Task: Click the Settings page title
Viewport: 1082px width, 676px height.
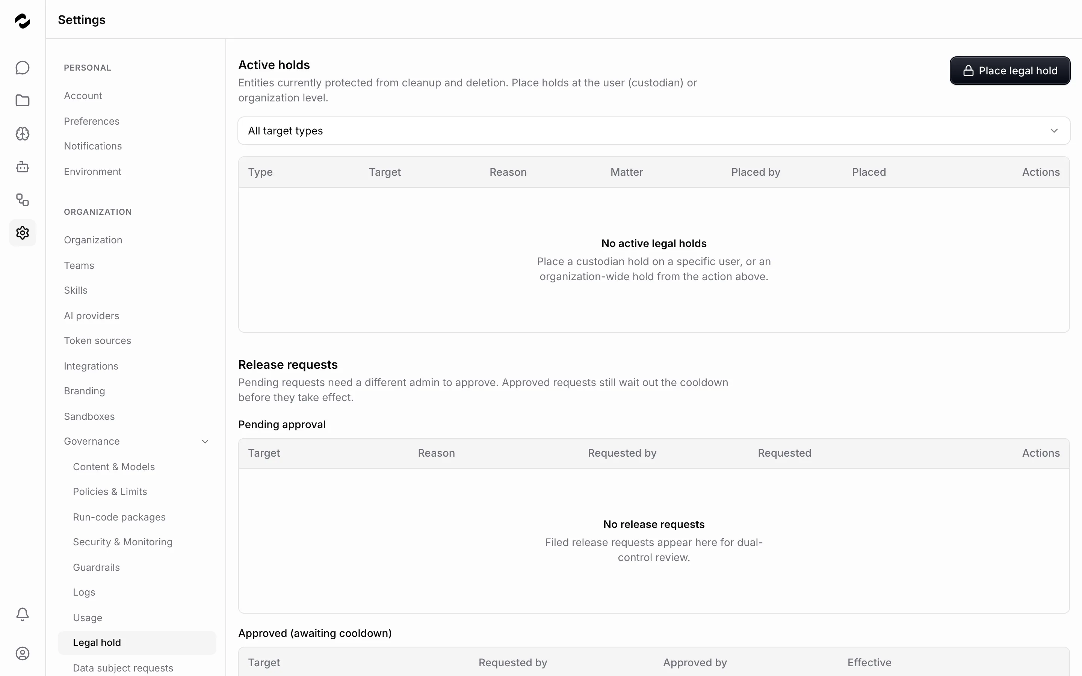Action: [x=82, y=20]
